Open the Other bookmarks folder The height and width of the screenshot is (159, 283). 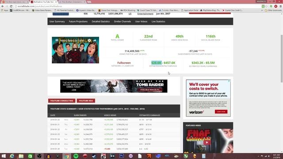click(x=273, y=10)
